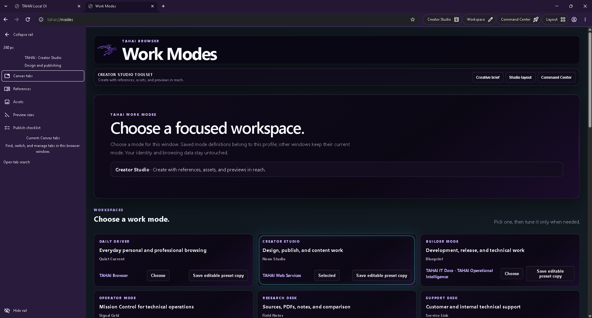Open the Layout toolbar button

tap(555, 19)
